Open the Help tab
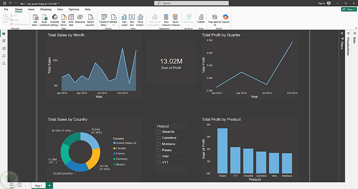Viewport: 358px width, 189px height. pyautogui.click(x=88, y=9)
